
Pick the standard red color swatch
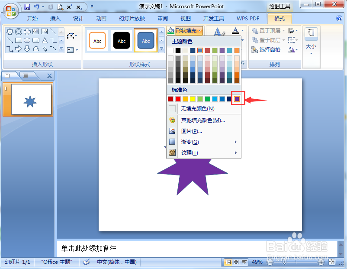(178, 99)
